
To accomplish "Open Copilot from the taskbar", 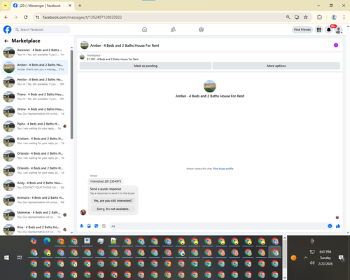I will (34, 241).
